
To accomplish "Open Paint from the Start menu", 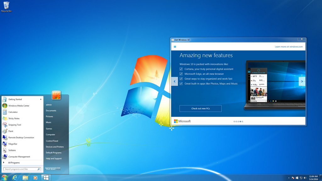I will (11, 131).
